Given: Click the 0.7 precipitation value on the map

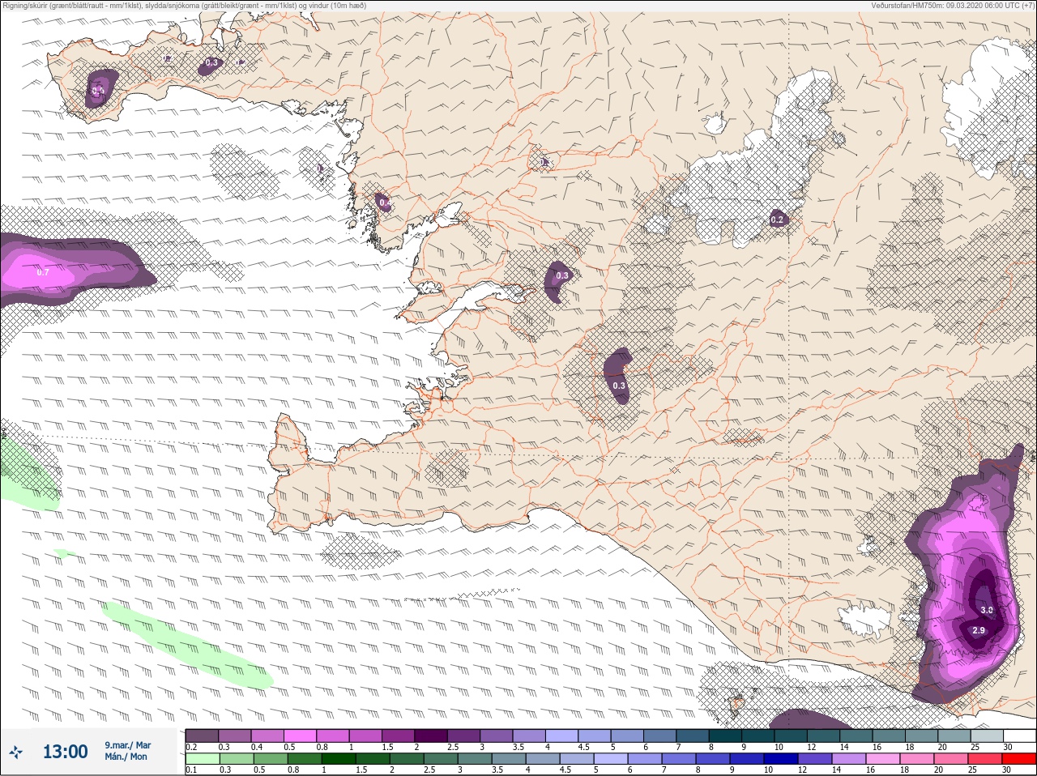Looking at the screenshot, I should [43, 272].
